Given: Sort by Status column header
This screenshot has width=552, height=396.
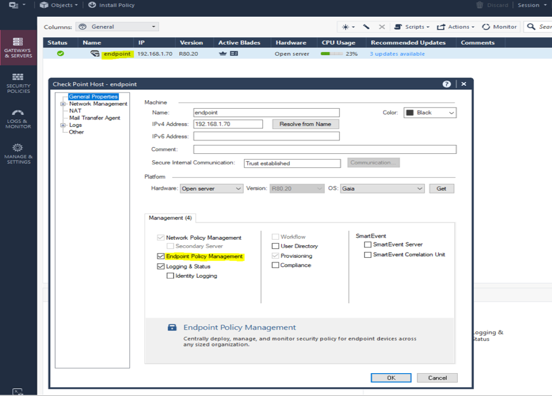Looking at the screenshot, I should pyautogui.click(x=57, y=42).
